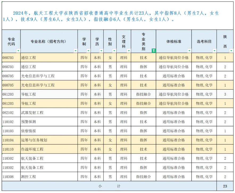Select the 专业代码 header cell
The height and width of the screenshot is (193, 235).
11,41
